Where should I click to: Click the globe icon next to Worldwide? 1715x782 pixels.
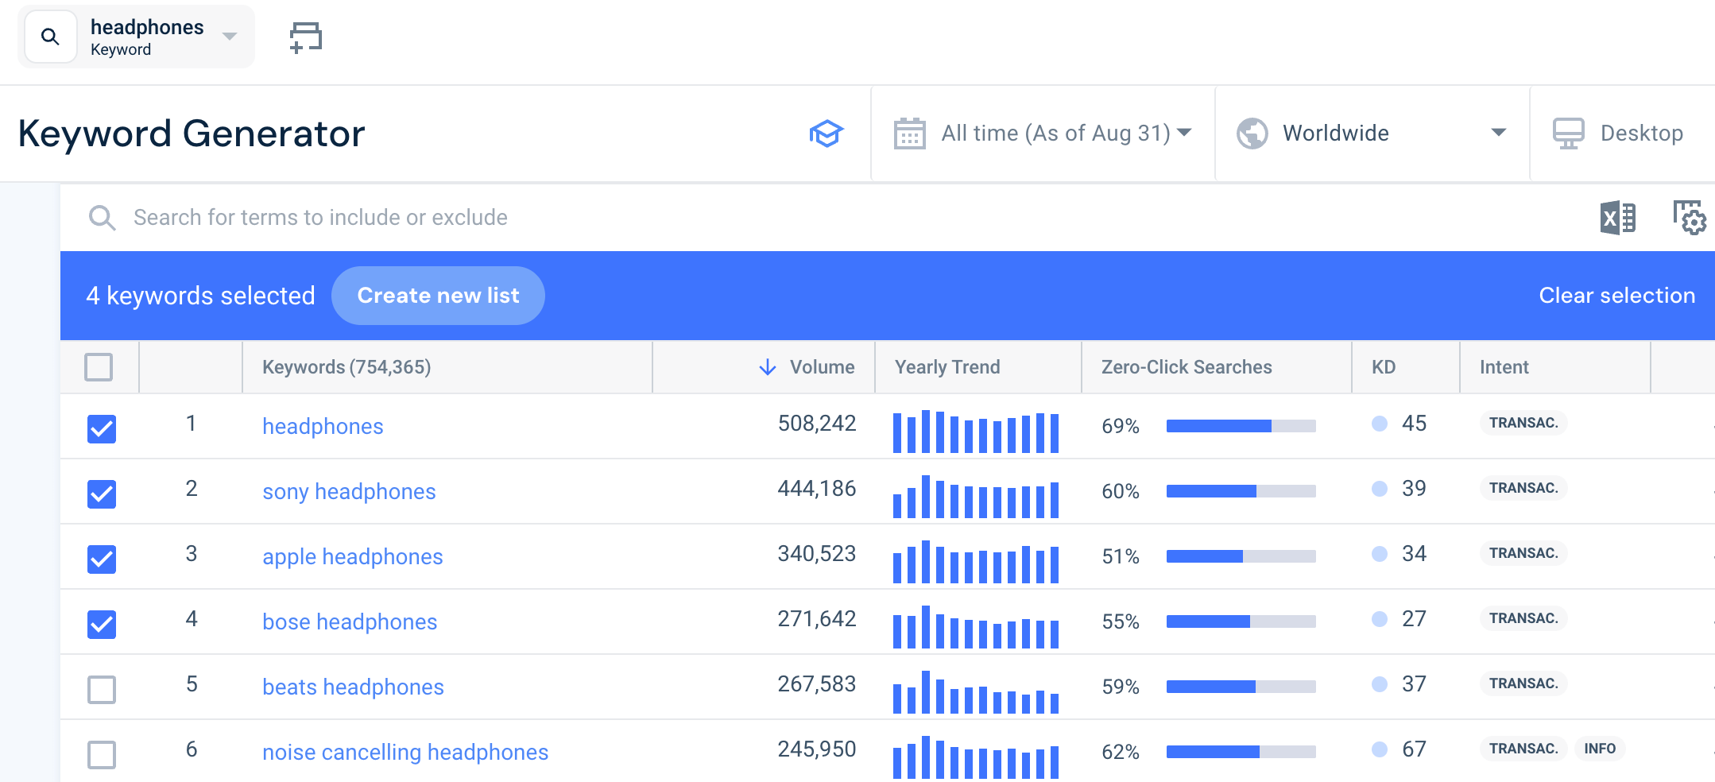click(x=1252, y=133)
